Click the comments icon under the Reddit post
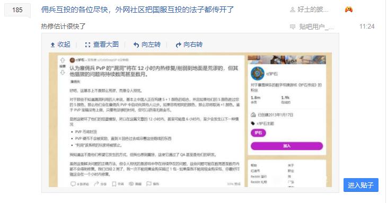The height and width of the screenshot is (203, 387). coord(73,184)
